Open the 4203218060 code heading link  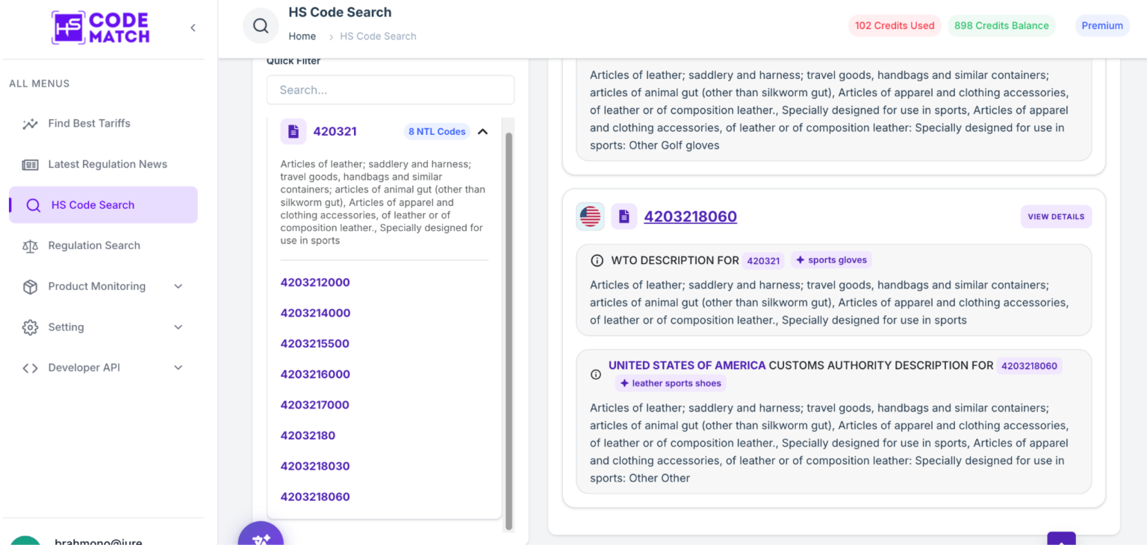(x=690, y=216)
